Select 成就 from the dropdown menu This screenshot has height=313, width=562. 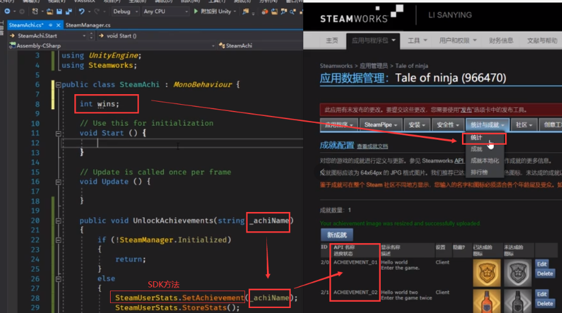(476, 150)
